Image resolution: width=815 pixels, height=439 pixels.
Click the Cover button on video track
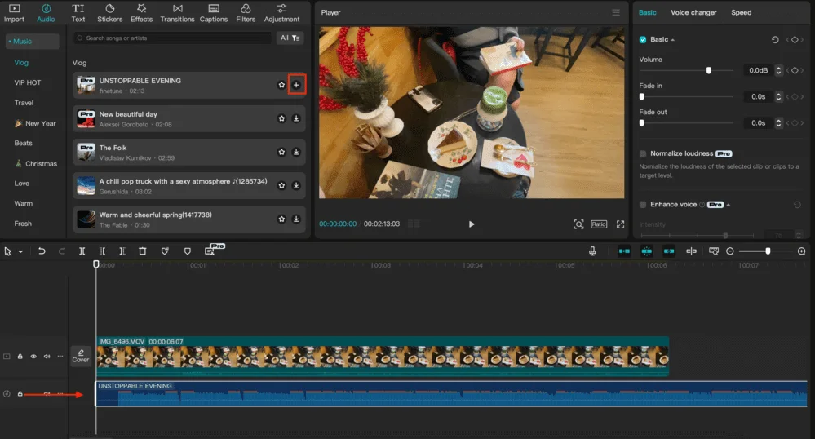click(x=81, y=356)
